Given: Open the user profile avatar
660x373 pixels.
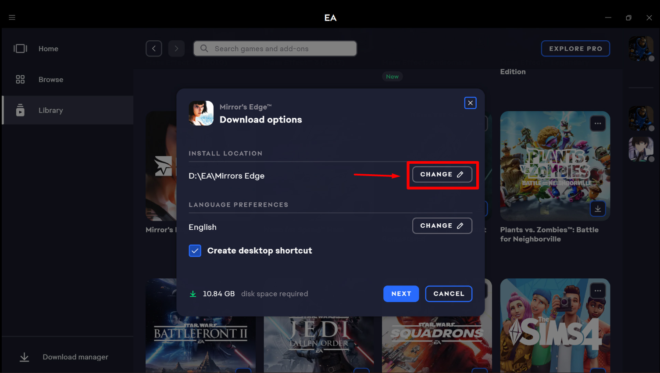Looking at the screenshot, I should (x=641, y=49).
